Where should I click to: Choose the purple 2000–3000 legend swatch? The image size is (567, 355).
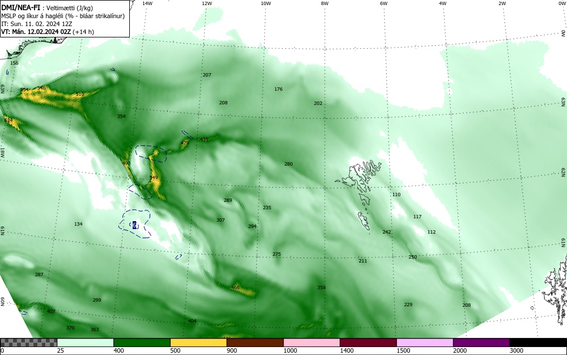point(481,343)
